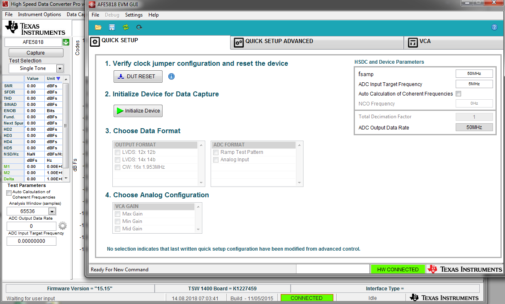Click the info icon beside DUT RESET
Screen dimensions: 505x304
pyautogui.click(x=171, y=77)
